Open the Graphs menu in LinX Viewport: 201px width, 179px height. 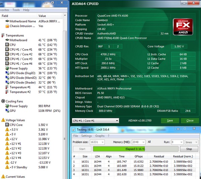[100, 136]
